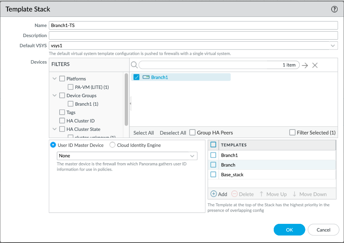Check the HA Cluster State checkbox
Screen dimensions: 344x243
tap(62, 129)
